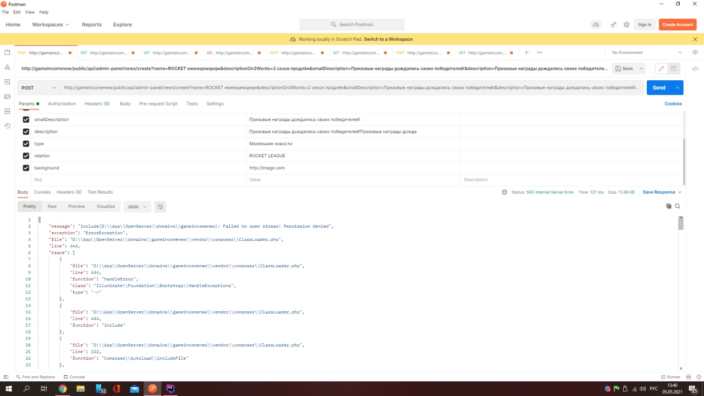Switch to edit (pencil) mode
This screenshot has height=396, width=704.
(661, 69)
